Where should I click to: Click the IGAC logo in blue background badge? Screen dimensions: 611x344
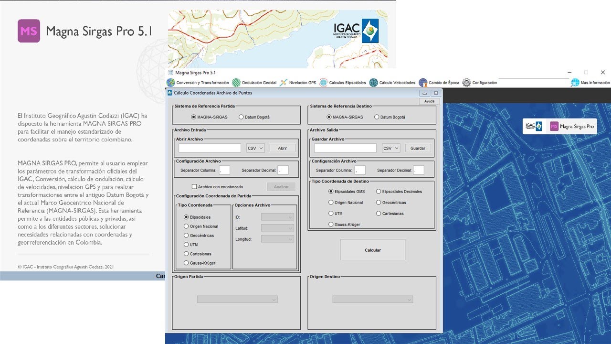[534, 126]
